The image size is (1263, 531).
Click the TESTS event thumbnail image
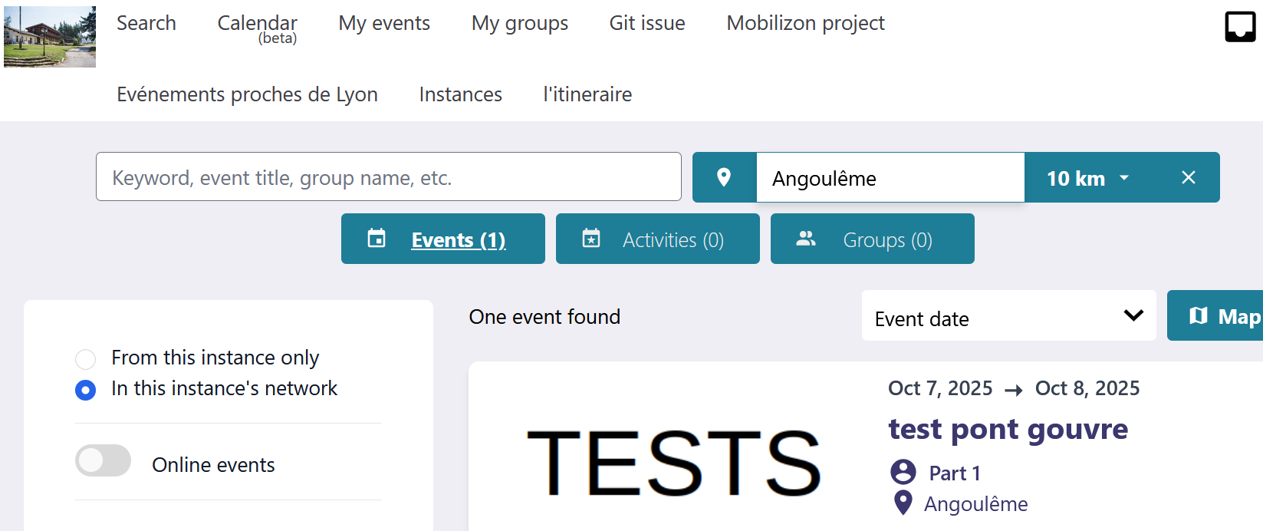[673, 462]
